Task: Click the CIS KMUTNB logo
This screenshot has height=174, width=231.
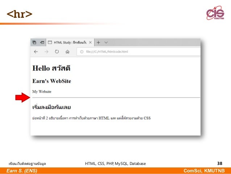Action: (215, 13)
